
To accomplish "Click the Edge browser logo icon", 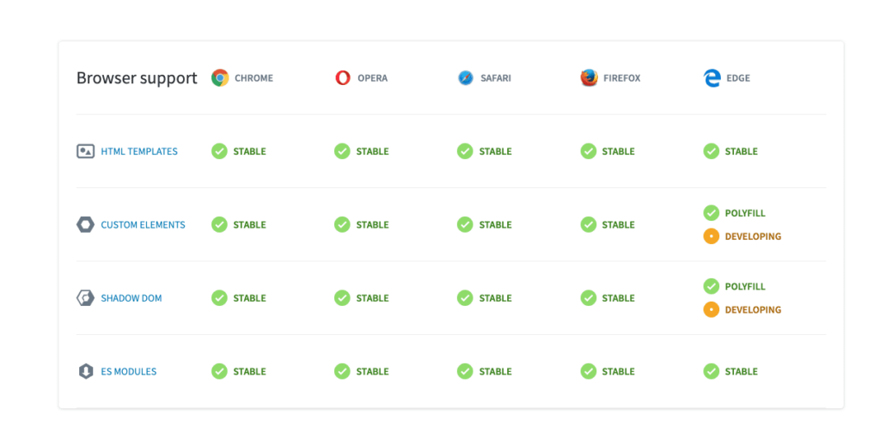I will click(x=712, y=78).
